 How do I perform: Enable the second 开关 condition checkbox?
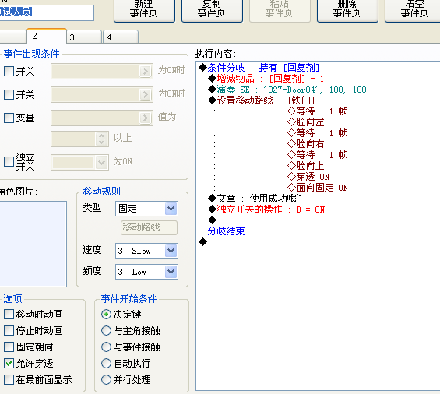9,94
